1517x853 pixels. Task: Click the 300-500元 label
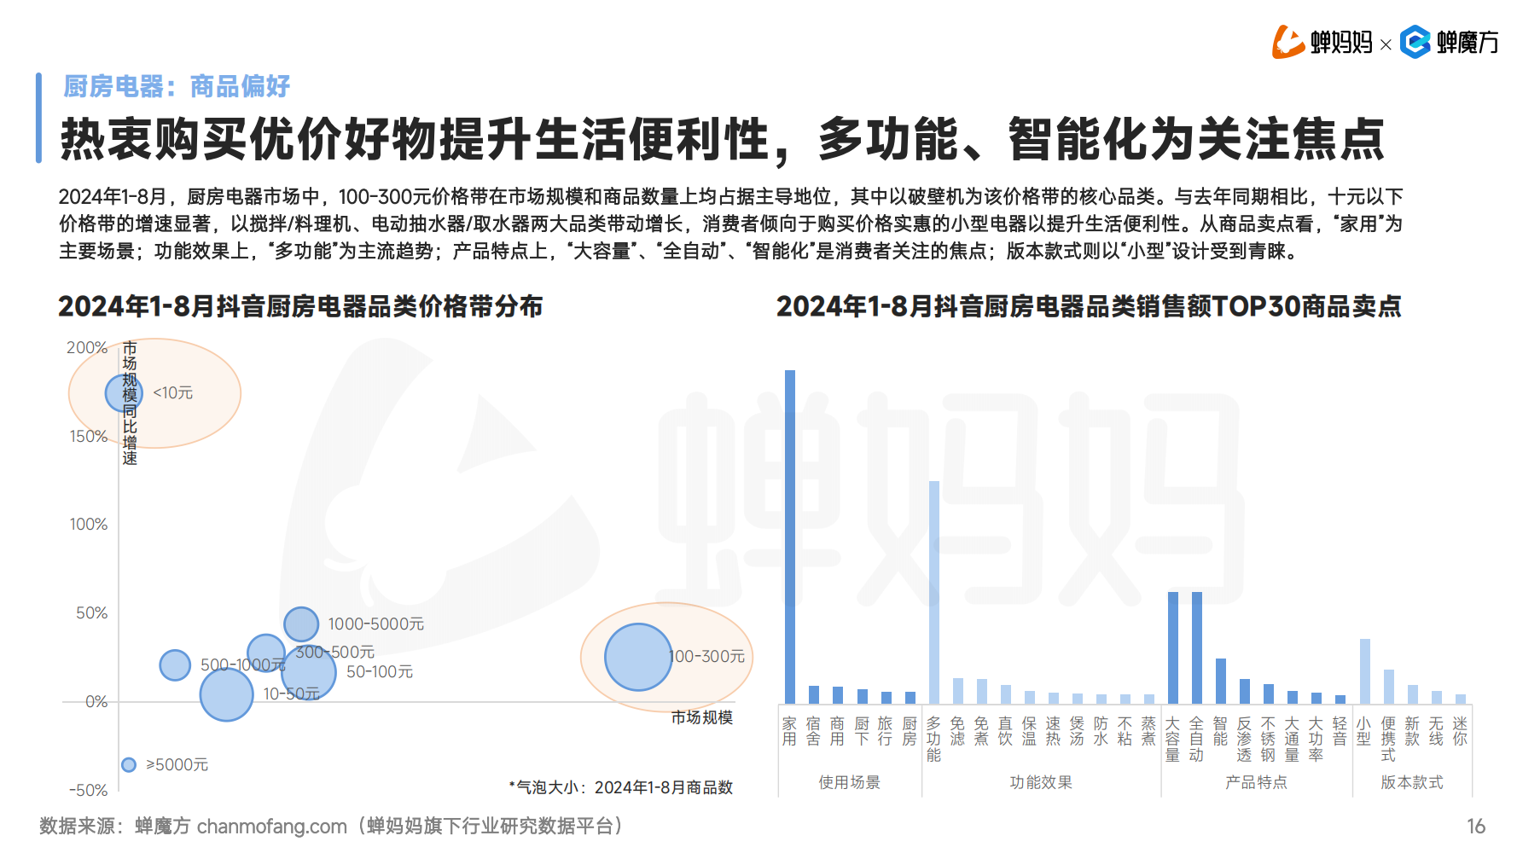(x=335, y=653)
